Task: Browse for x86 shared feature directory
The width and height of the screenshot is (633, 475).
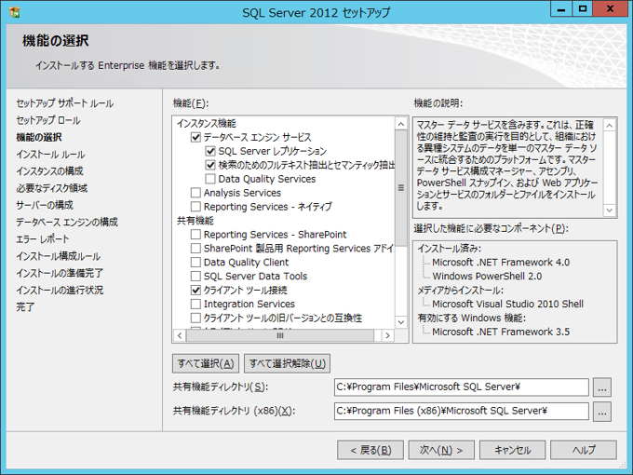Action: pyautogui.click(x=602, y=412)
